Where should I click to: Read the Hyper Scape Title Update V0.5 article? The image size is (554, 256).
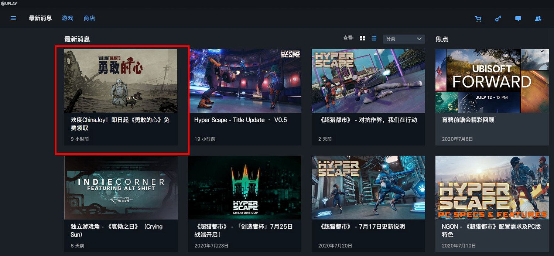point(244,96)
